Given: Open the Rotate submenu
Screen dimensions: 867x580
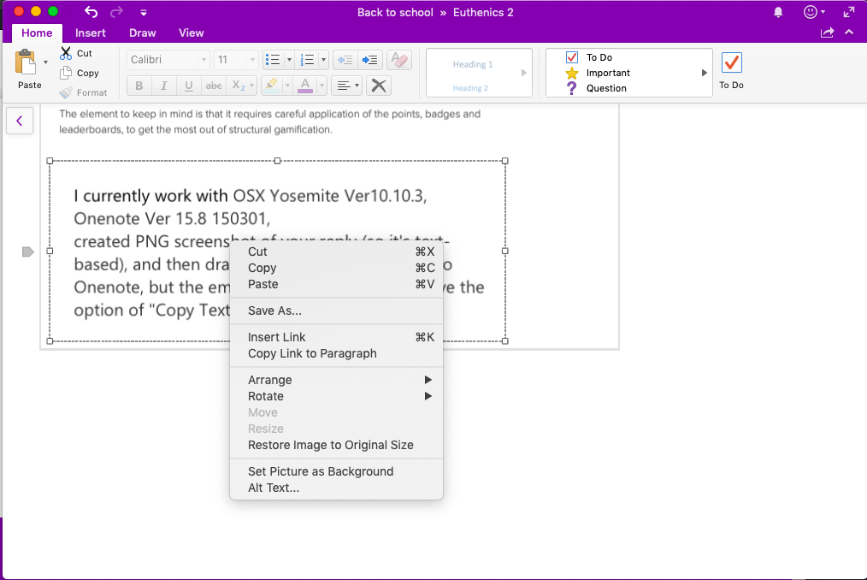Looking at the screenshot, I should pos(336,396).
